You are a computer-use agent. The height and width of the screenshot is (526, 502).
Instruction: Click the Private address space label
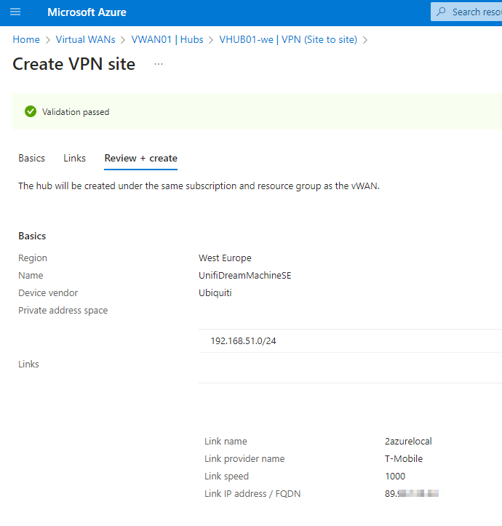(63, 311)
